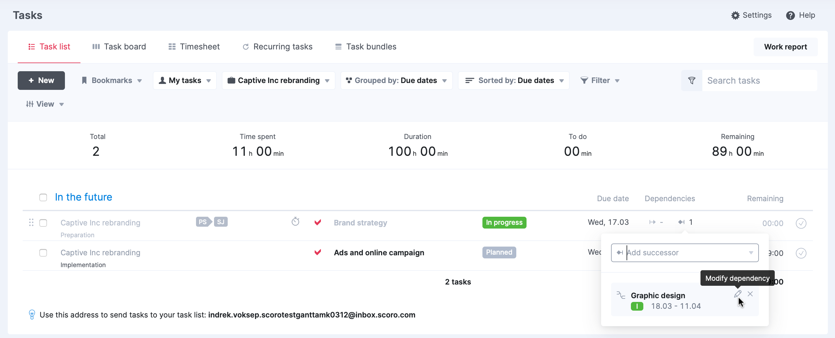Open the Add successor dropdown arrow
Viewport: 835px width, 338px height.
(751, 253)
